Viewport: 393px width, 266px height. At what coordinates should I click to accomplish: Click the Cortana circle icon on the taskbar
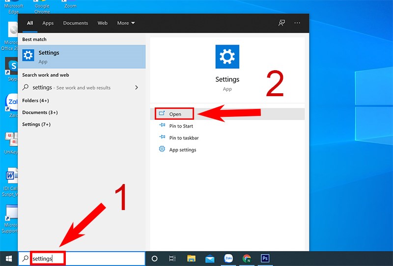155,259
